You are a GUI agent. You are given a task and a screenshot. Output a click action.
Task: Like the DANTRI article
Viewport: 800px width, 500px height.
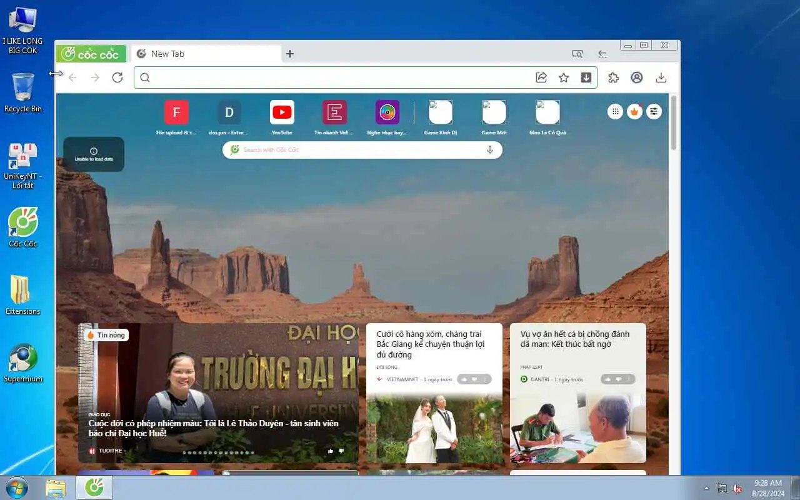(x=608, y=379)
